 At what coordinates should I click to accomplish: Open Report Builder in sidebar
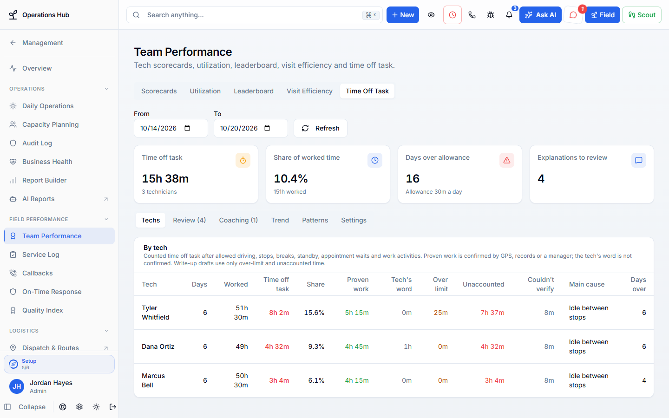click(x=59, y=180)
